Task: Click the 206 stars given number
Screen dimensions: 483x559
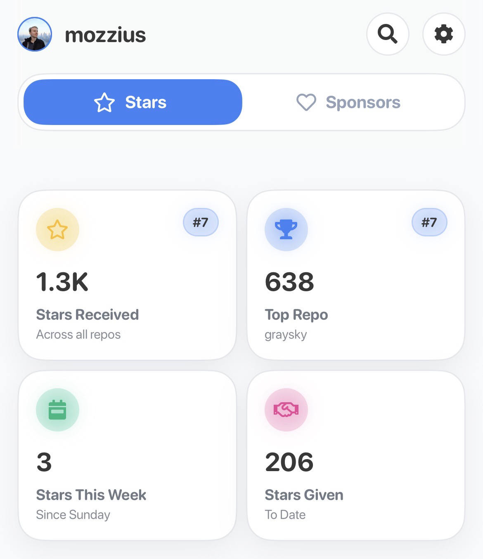Action: pyautogui.click(x=289, y=462)
